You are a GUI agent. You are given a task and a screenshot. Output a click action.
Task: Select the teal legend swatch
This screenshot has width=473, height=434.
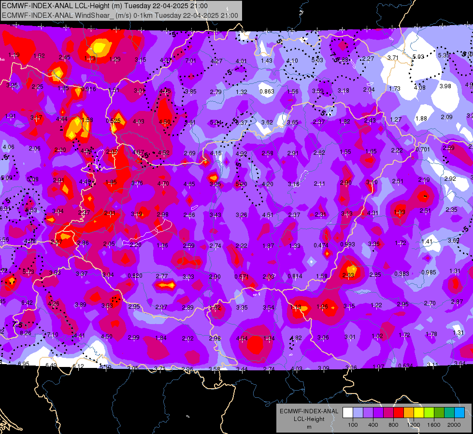449,412
